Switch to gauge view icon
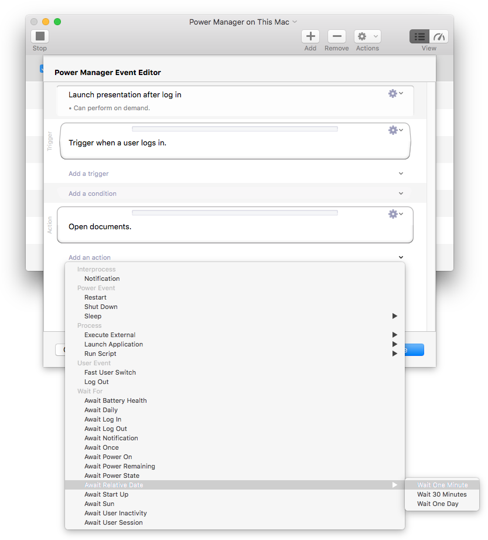Image resolution: width=488 pixels, height=540 pixels. point(439,36)
